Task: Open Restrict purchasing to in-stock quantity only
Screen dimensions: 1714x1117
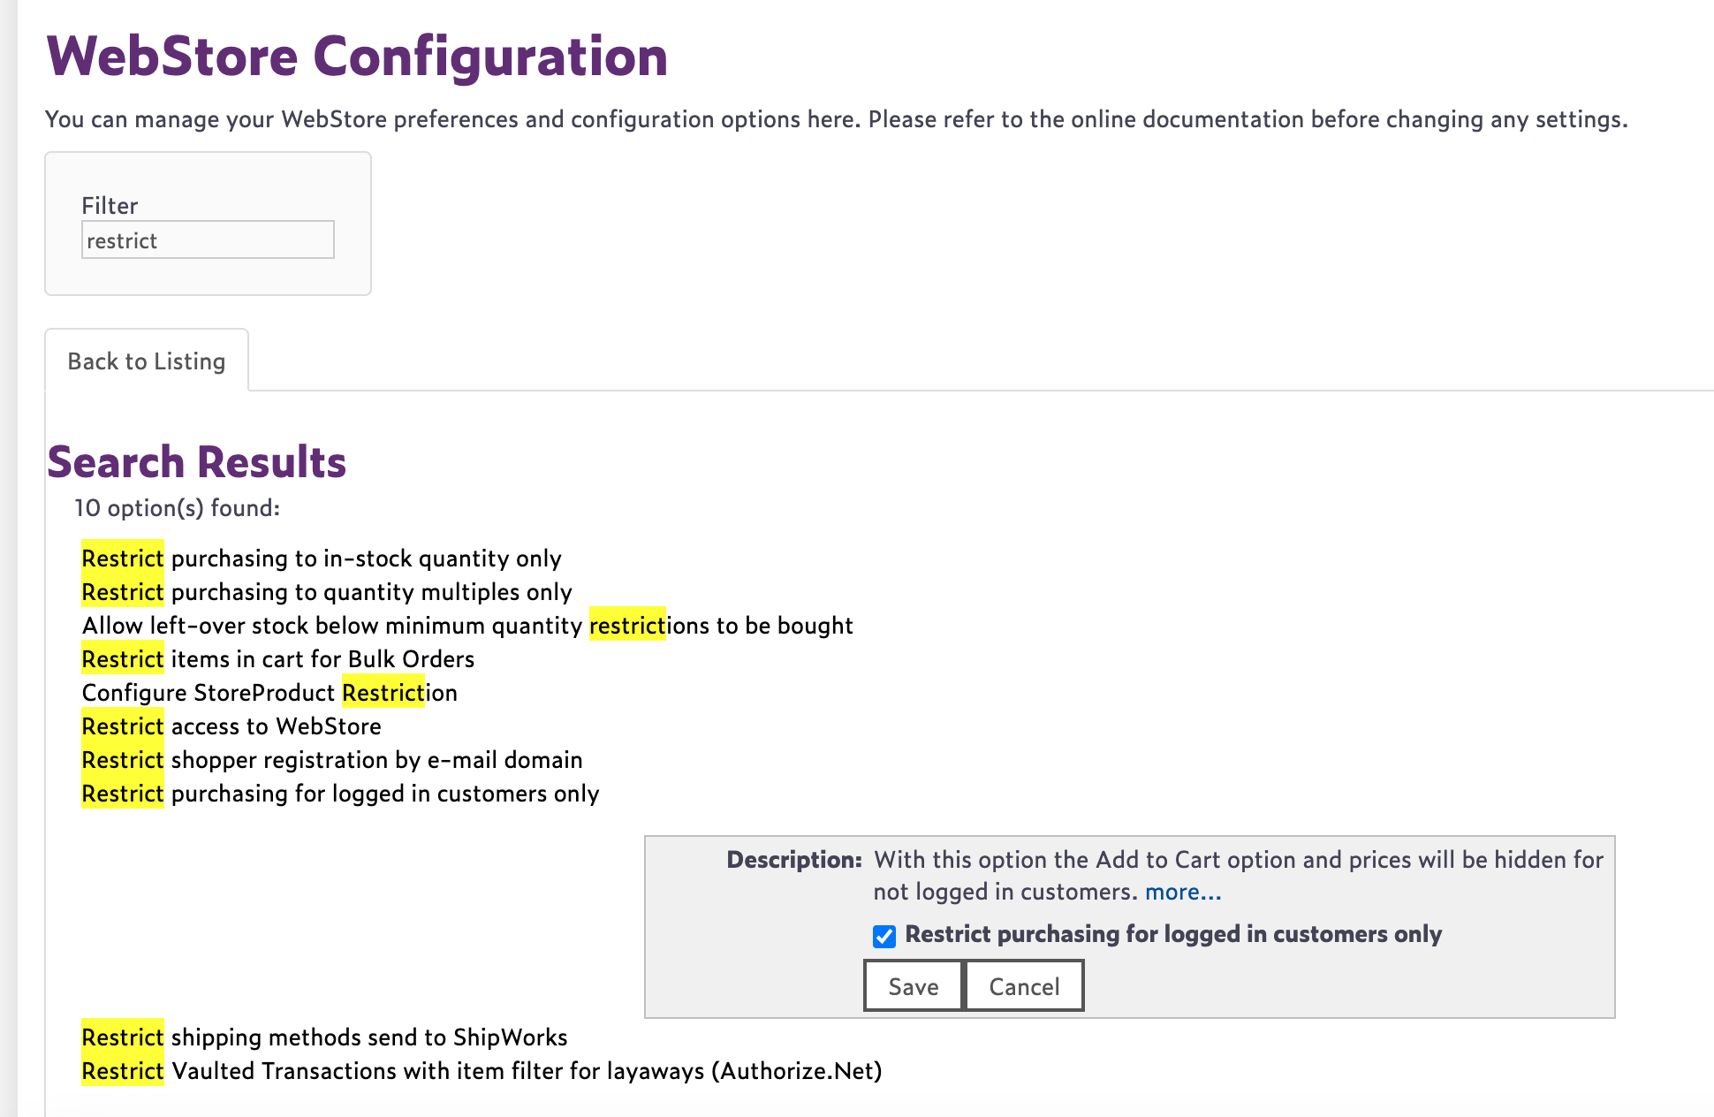Action: (x=322, y=558)
